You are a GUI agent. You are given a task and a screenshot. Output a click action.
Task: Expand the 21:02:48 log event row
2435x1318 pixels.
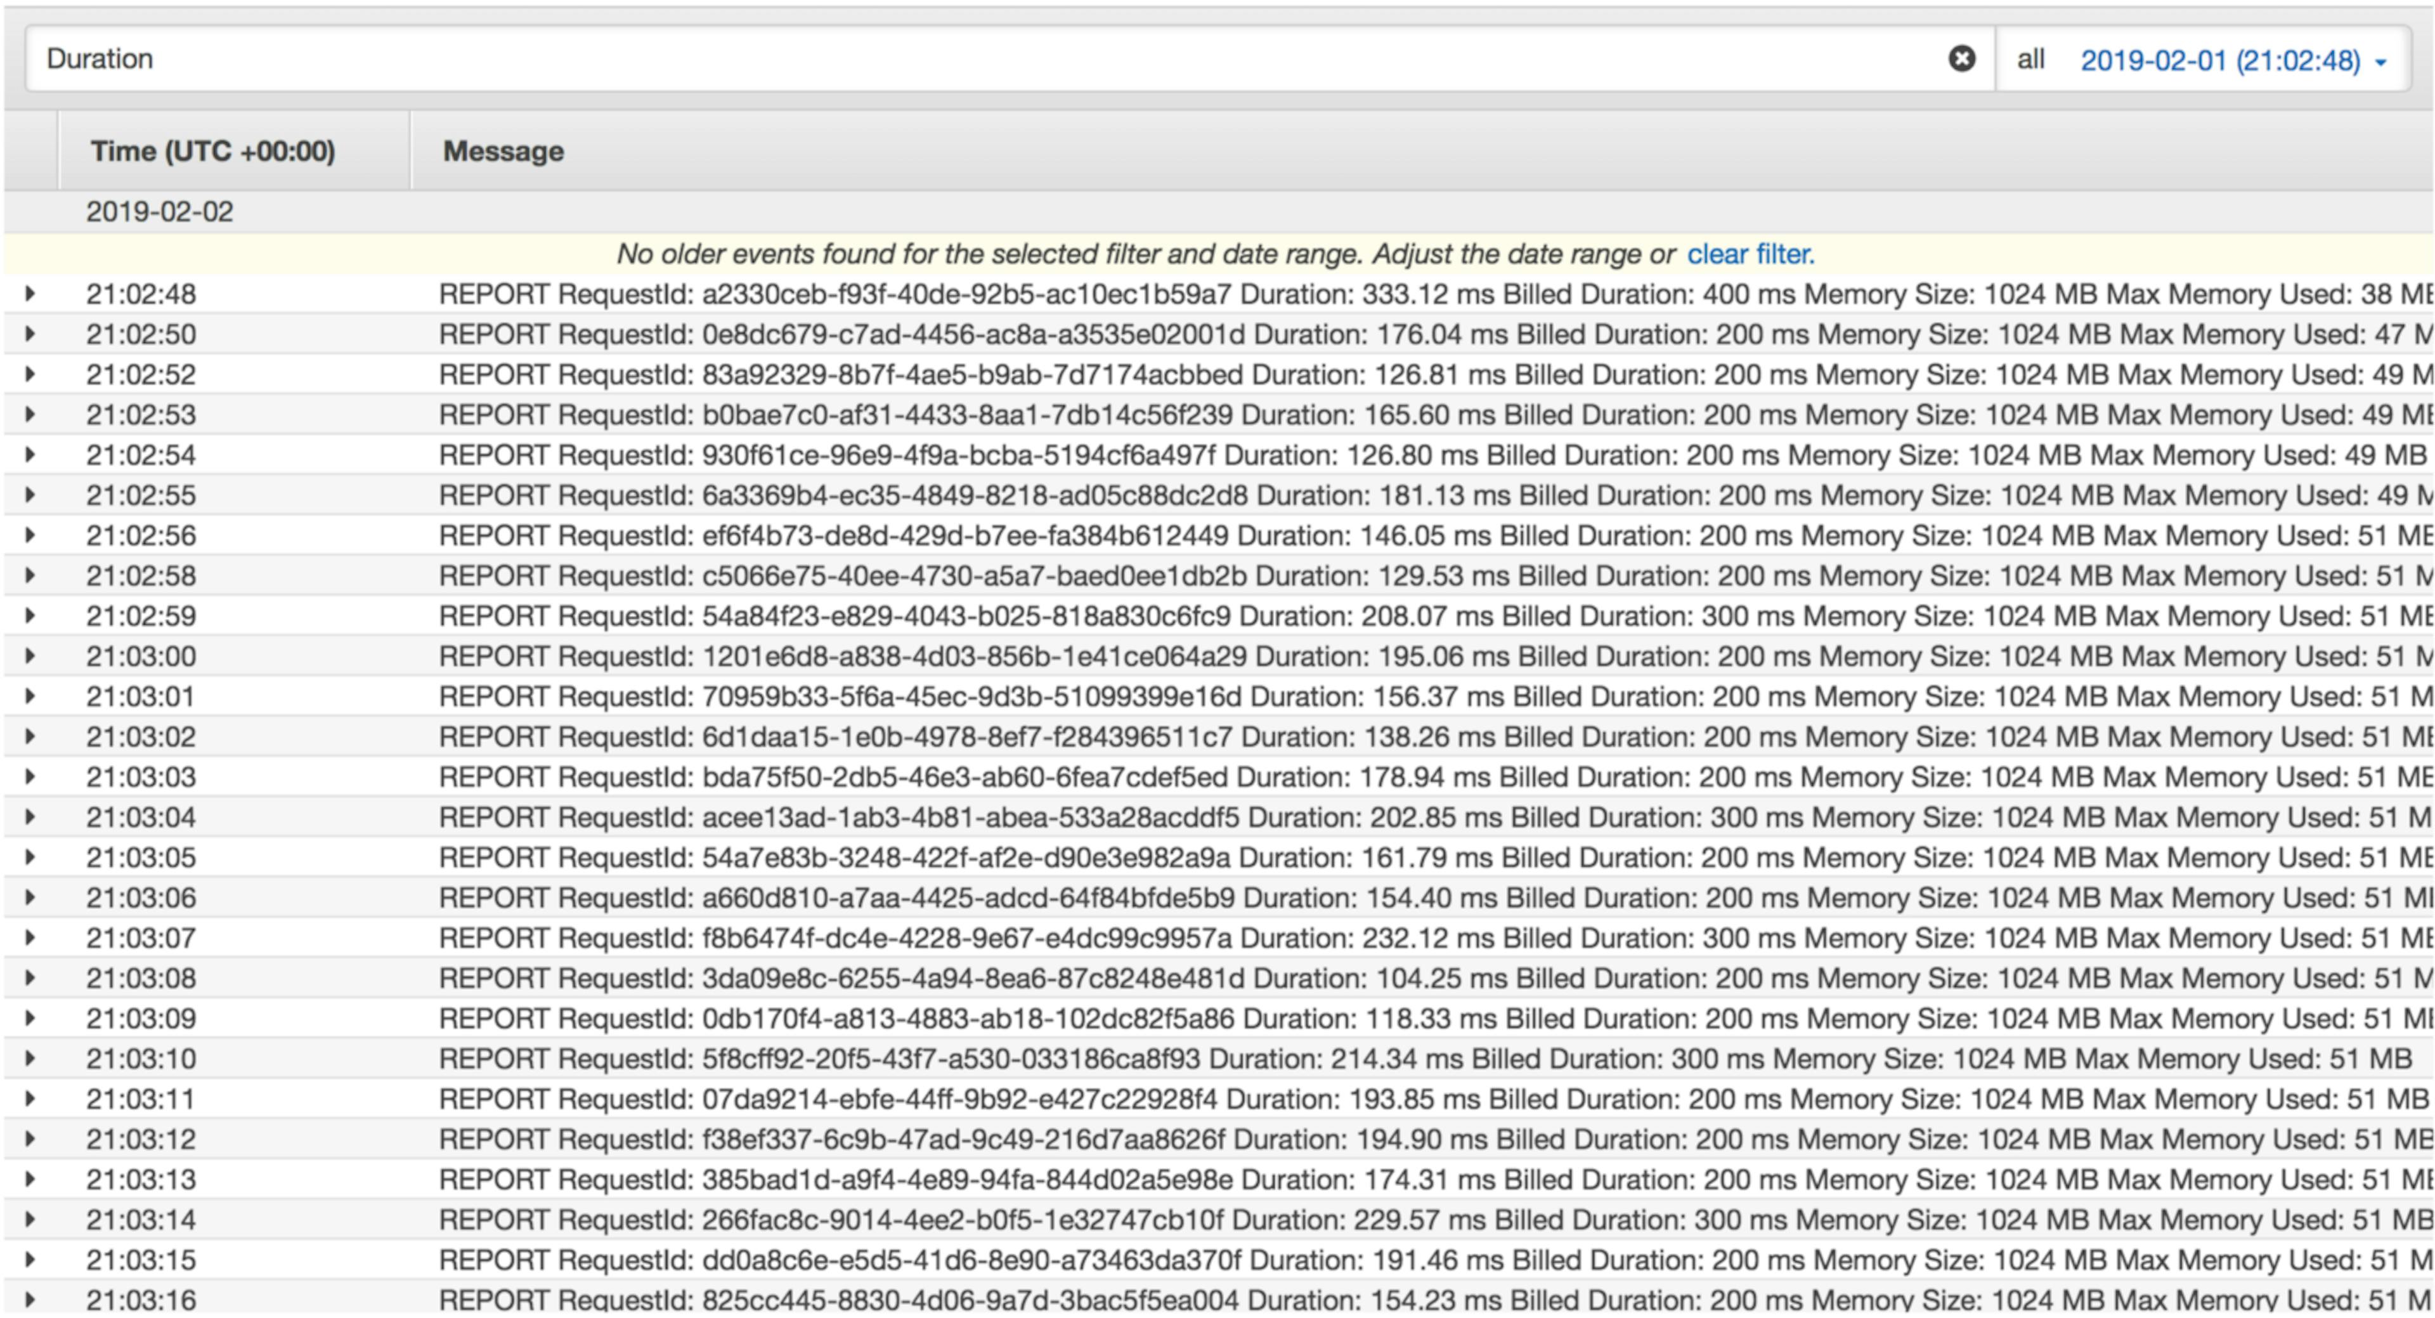[30, 294]
